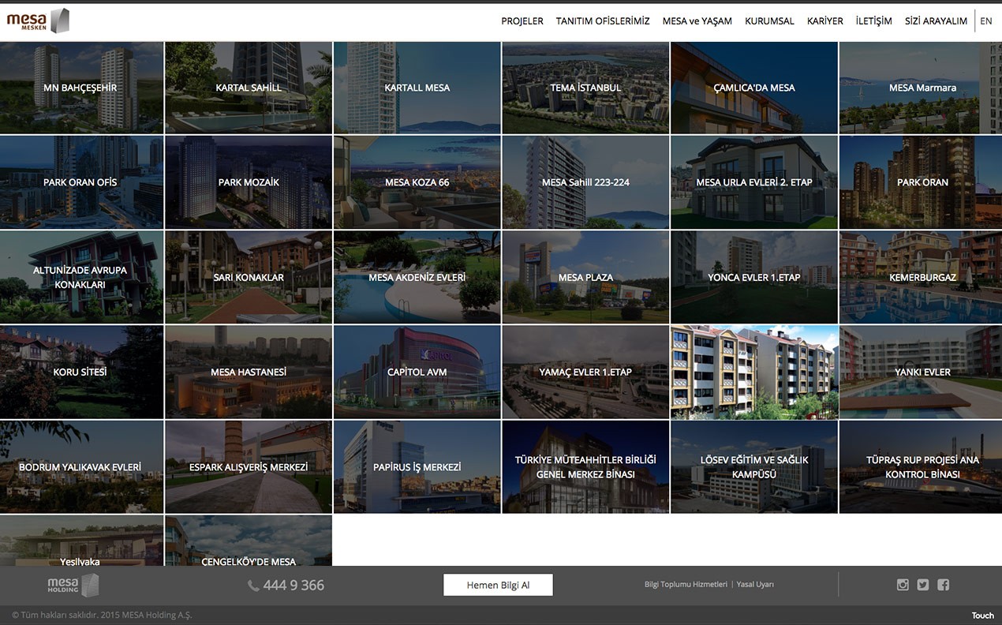Image resolution: width=1002 pixels, height=625 pixels.
Task: View YONCA EVLER 1.ETAP project
Action: pyautogui.click(x=754, y=277)
